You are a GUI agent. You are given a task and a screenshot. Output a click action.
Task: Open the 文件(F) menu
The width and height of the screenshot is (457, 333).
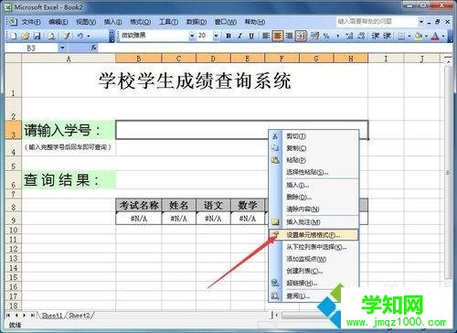click(31, 22)
